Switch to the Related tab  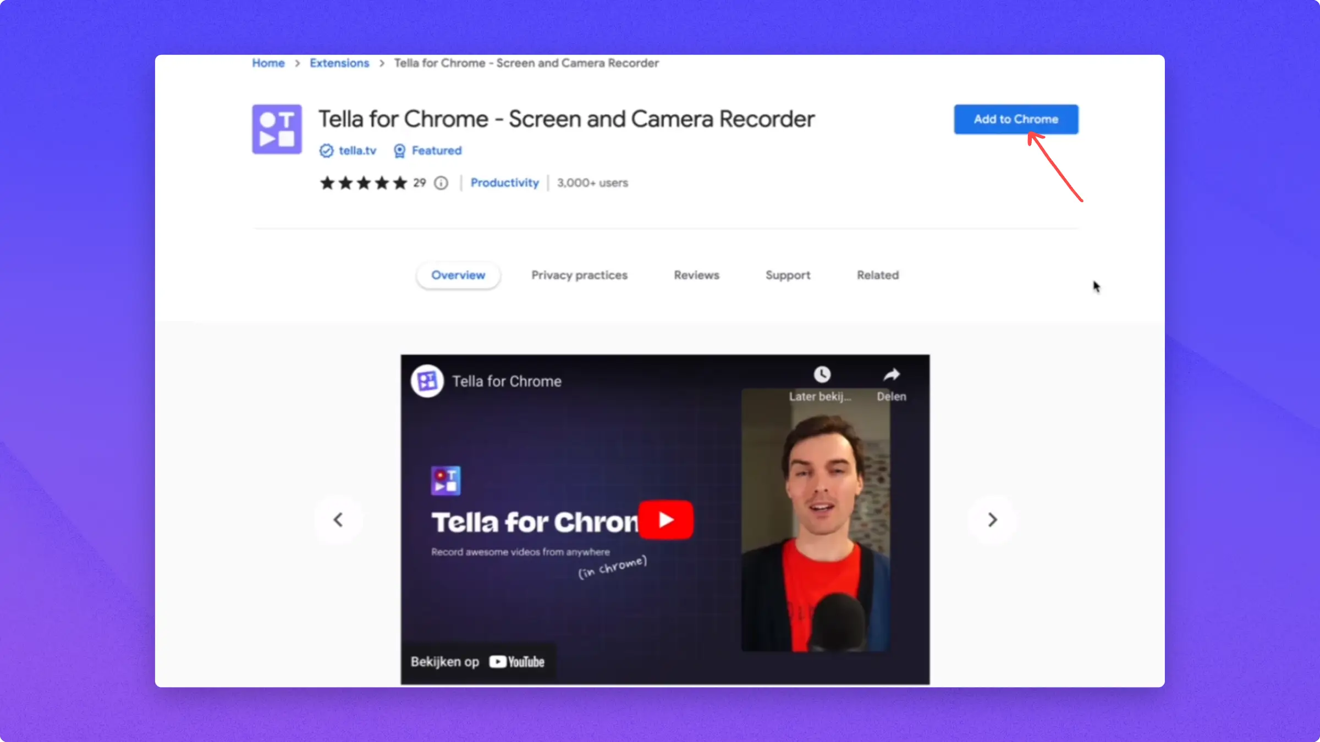(x=877, y=275)
